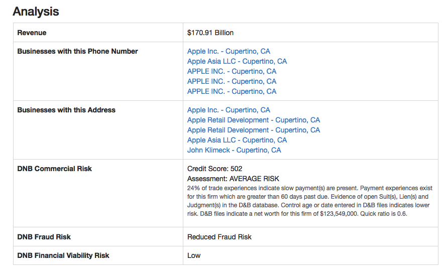This screenshot has height=277, width=447.
Task: Open first Apple Retail Development link
Action: click(254, 120)
